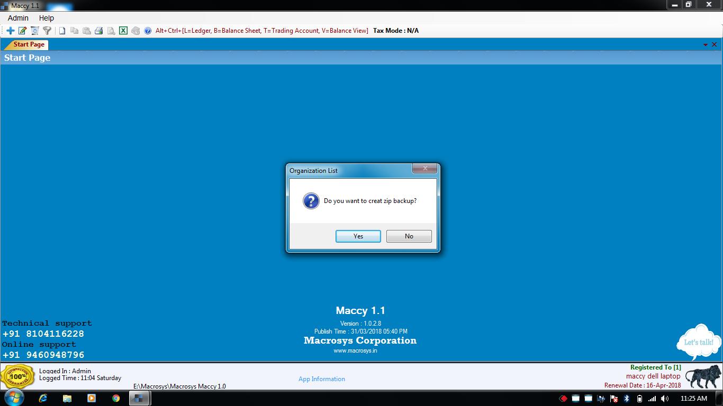This screenshot has width=723, height=406.
Task: Open the Help menu
Action: [47, 18]
